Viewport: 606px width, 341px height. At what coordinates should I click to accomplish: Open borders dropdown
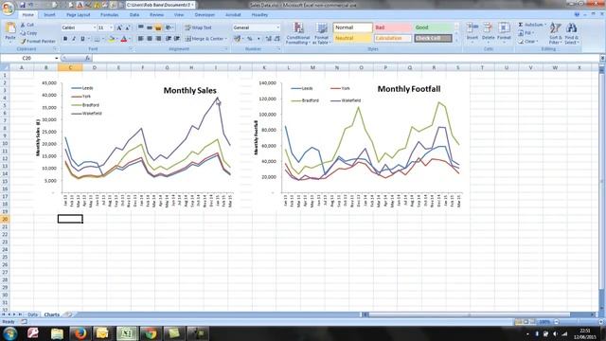point(103,39)
